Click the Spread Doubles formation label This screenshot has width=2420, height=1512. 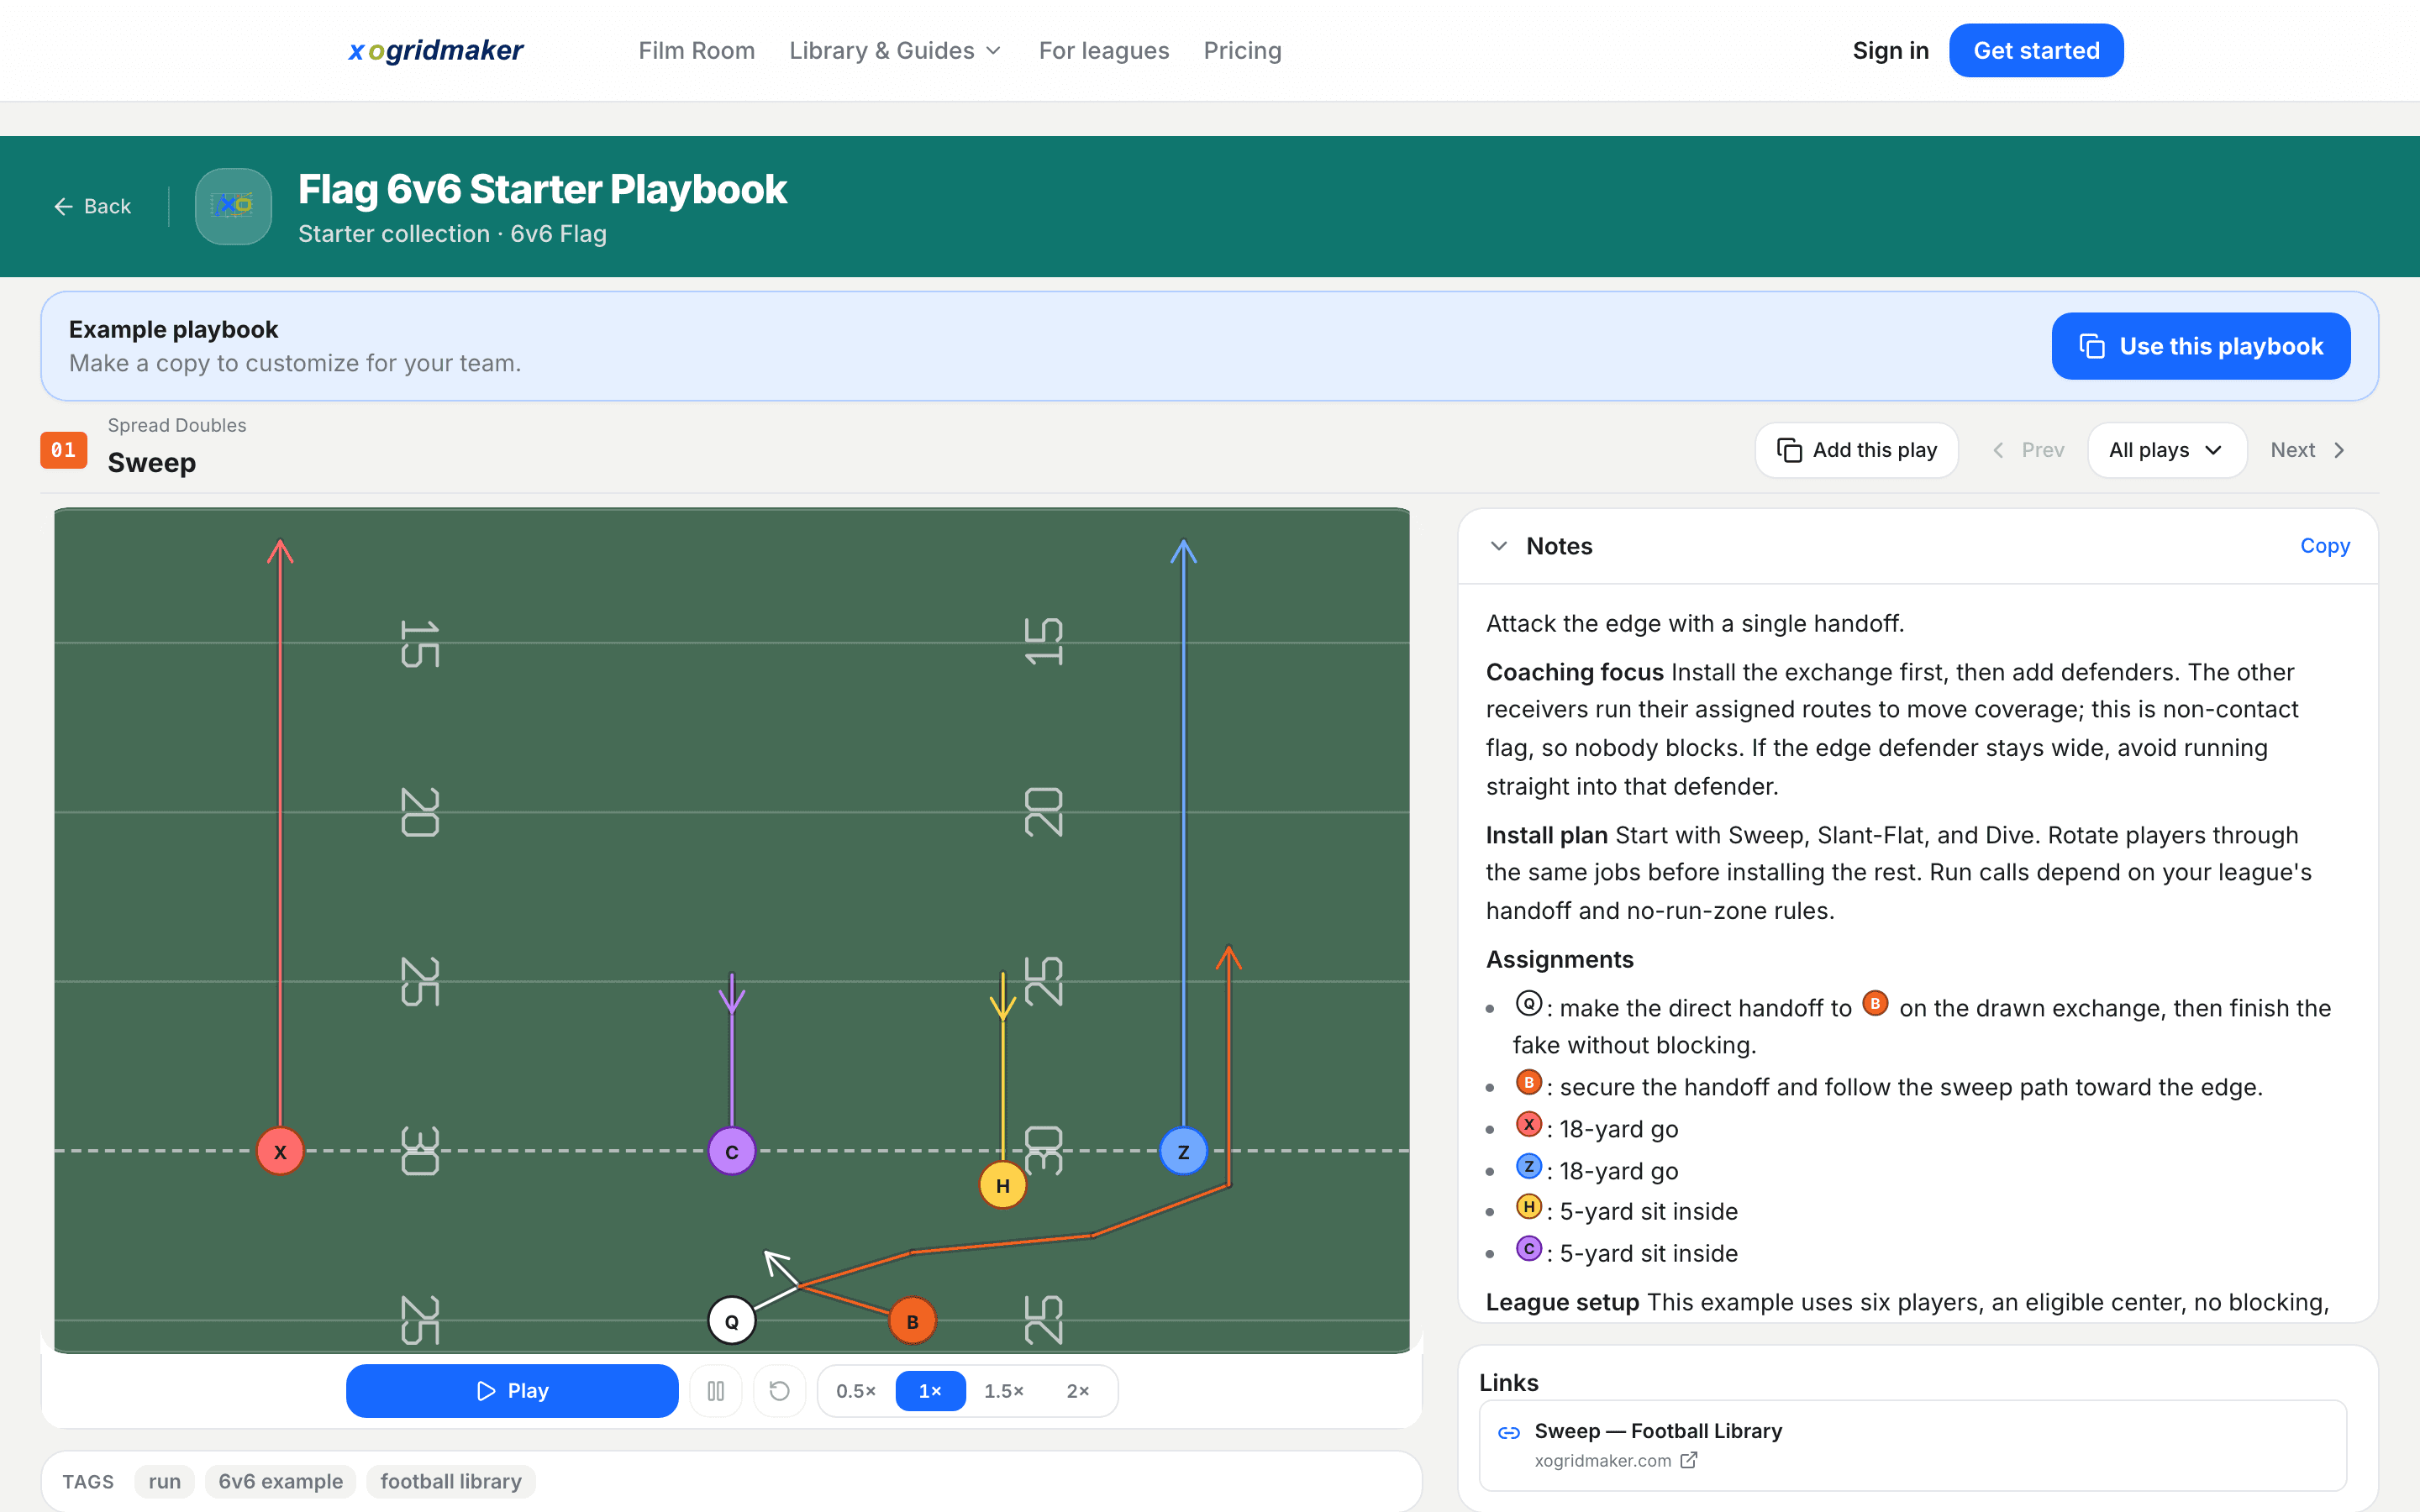[177, 425]
